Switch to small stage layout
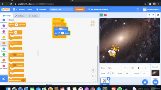Image resolution: width=161 pixels, height=90 pixels. tap(149, 15)
